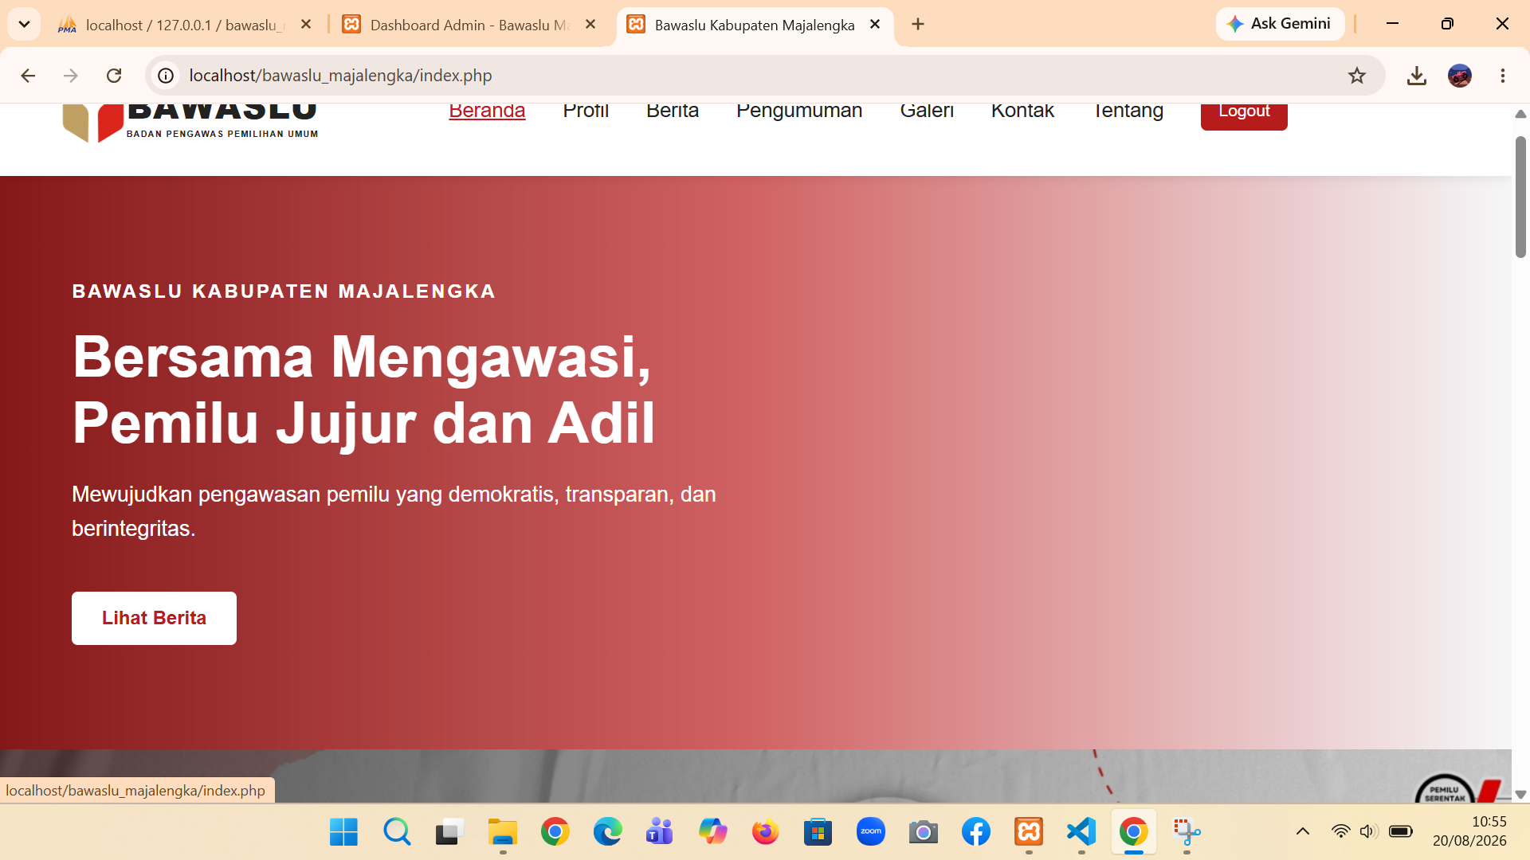The image size is (1530, 860).
Task: Click the Bawaslu logo in header
Action: (190, 123)
